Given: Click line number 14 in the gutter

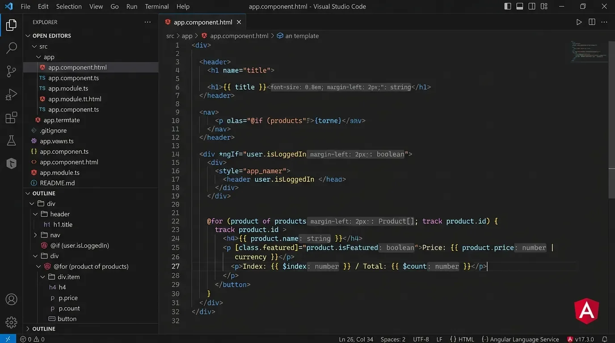Looking at the screenshot, I should [x=175, y=154].
